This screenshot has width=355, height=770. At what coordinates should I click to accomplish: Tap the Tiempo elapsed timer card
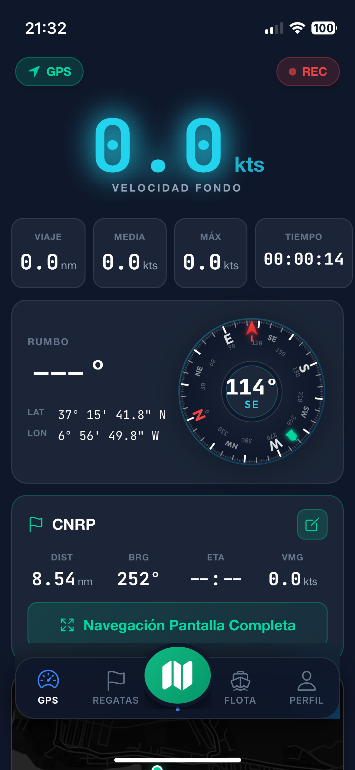coord(303,253)
